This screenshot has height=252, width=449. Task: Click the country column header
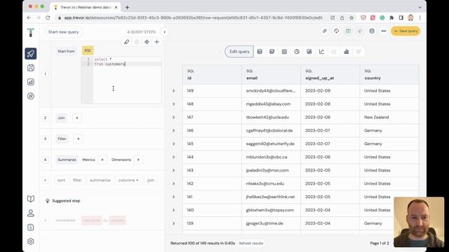tap(389, 75)
